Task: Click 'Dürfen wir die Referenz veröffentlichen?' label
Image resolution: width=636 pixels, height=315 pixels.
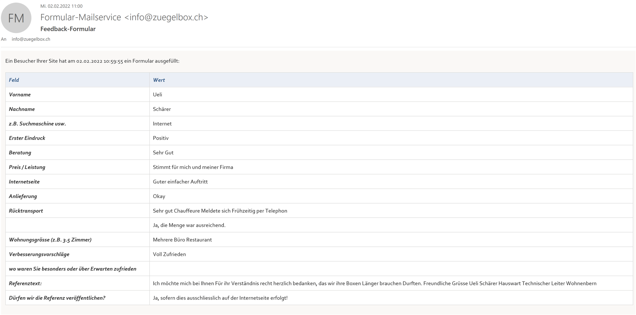Action: coord(57,298)
